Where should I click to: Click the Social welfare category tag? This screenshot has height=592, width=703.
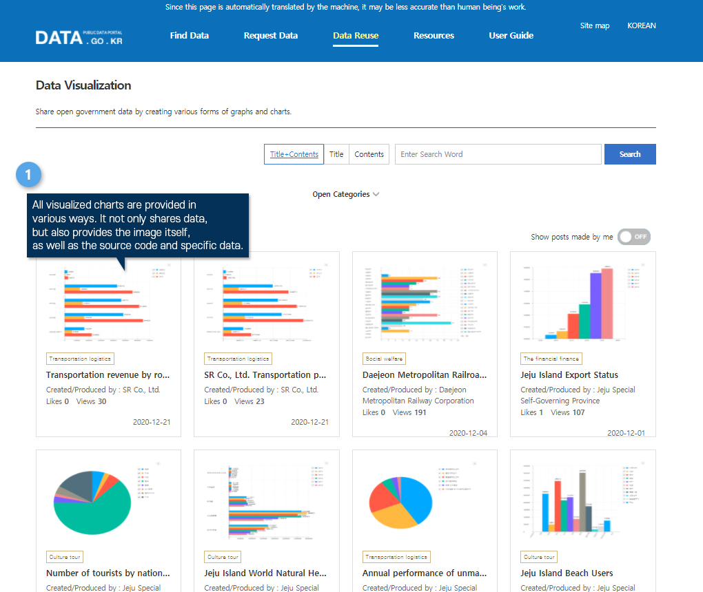coord(384,359)
